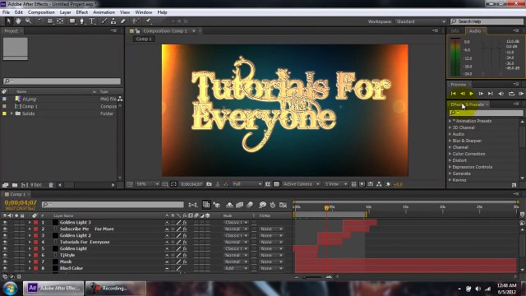This screenshot has width=526, height=296.
Task: Take snapshot with camera icon in viewer
Action: tap(209, 184)
